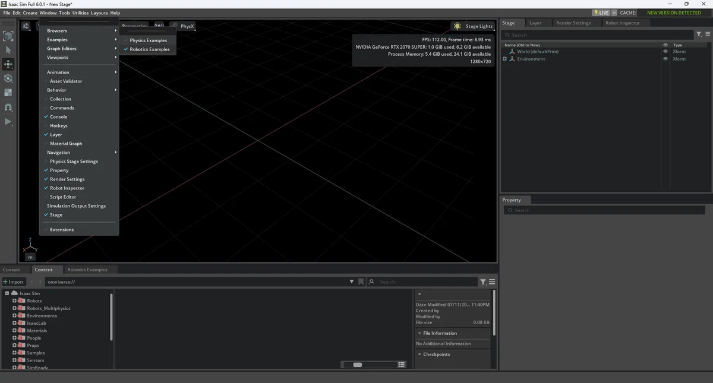Viewport: 713px width, 383px height.
Task: Click the World (defaultPrim) xform icon
Action: pos(512,52)
